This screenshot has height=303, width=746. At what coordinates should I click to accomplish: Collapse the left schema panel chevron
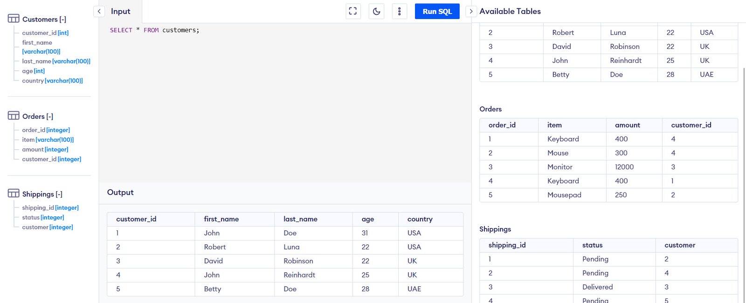(99, 11)
